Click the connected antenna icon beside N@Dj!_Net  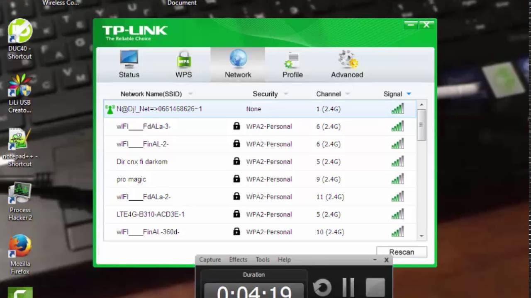tap(110, 109)
